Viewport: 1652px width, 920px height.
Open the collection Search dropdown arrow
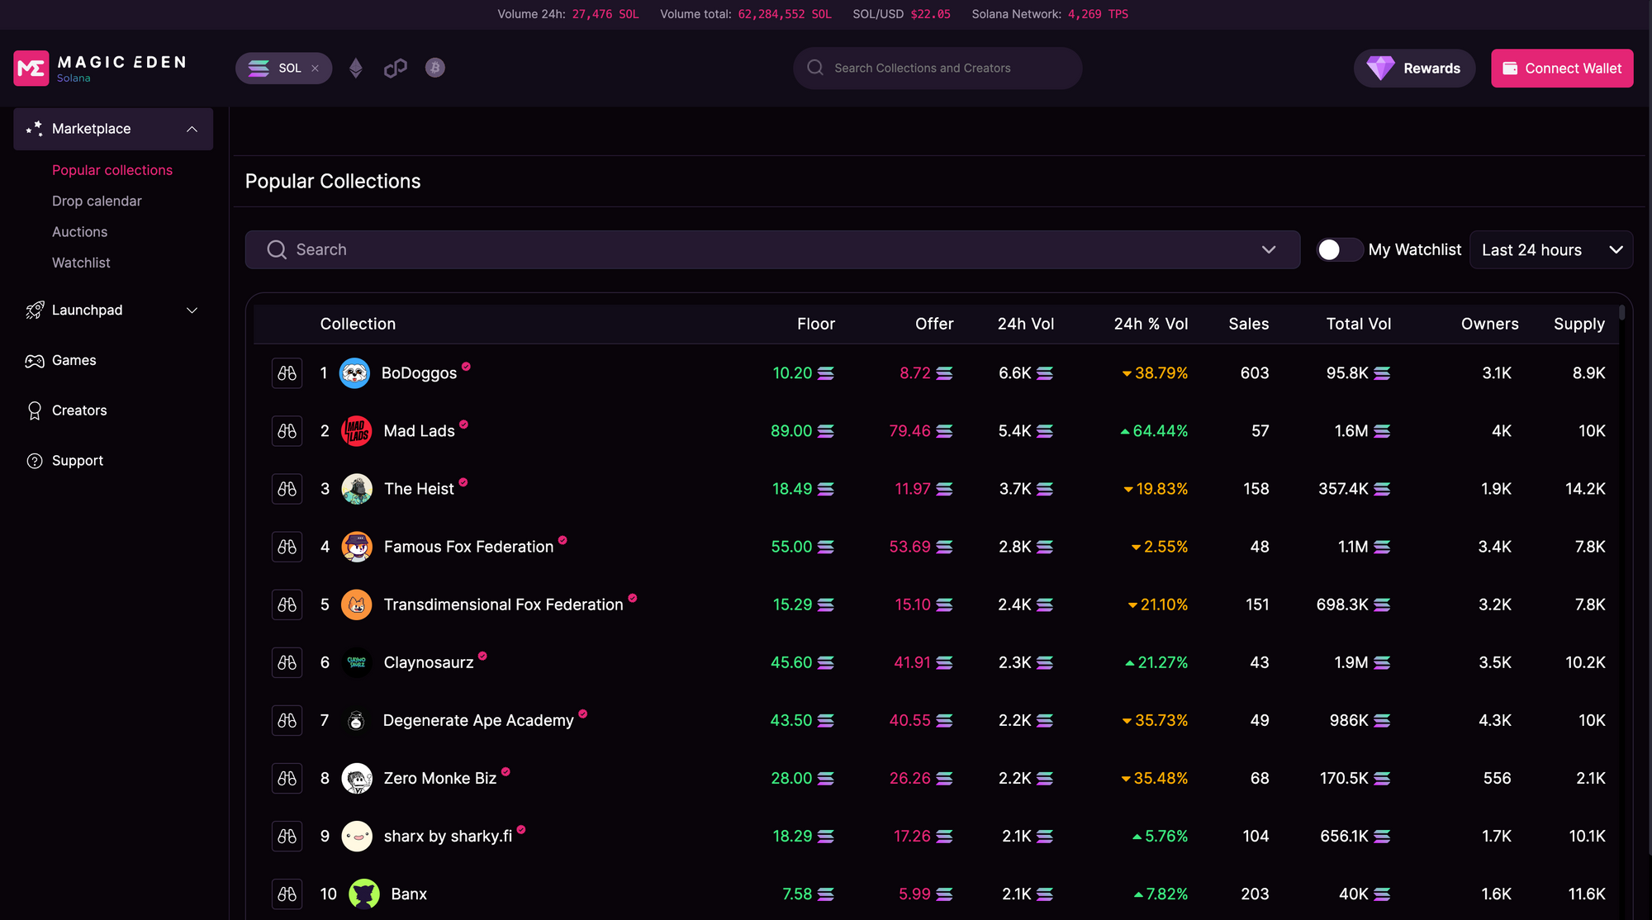pos(1269,249)
